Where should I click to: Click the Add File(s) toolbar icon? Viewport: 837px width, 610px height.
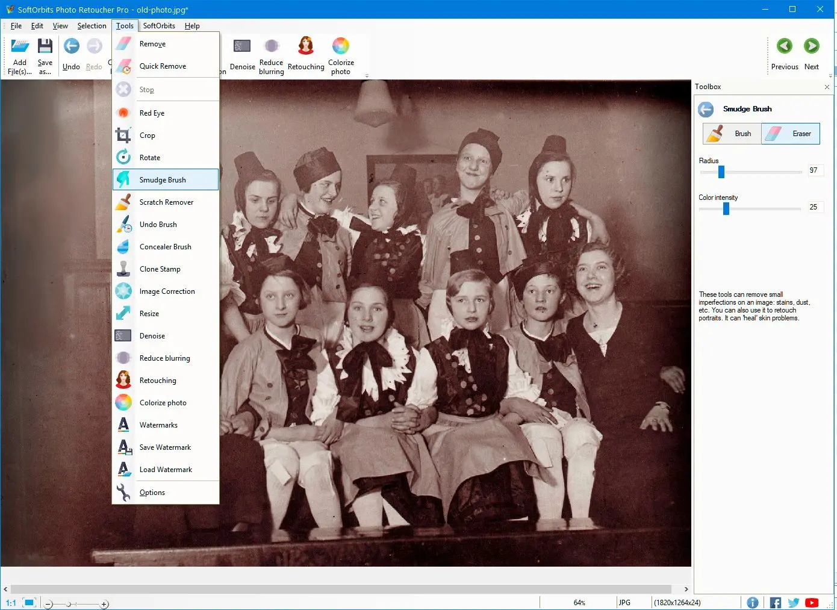tap(20, 47)
